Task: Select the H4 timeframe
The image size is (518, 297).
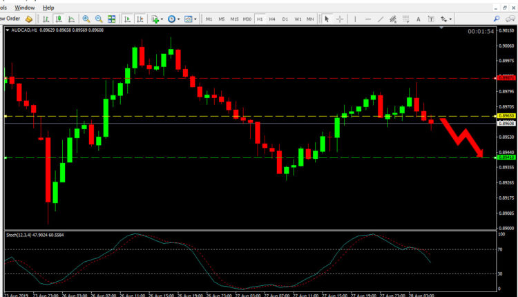Action: point(272,19)
